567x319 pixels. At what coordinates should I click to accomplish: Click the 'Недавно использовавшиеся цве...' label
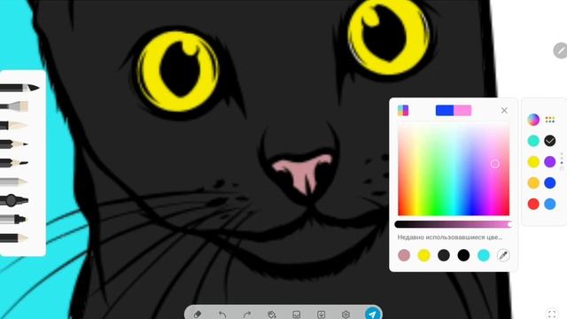450,237
